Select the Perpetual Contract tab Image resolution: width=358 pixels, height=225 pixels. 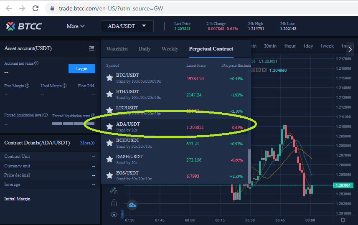211,49
